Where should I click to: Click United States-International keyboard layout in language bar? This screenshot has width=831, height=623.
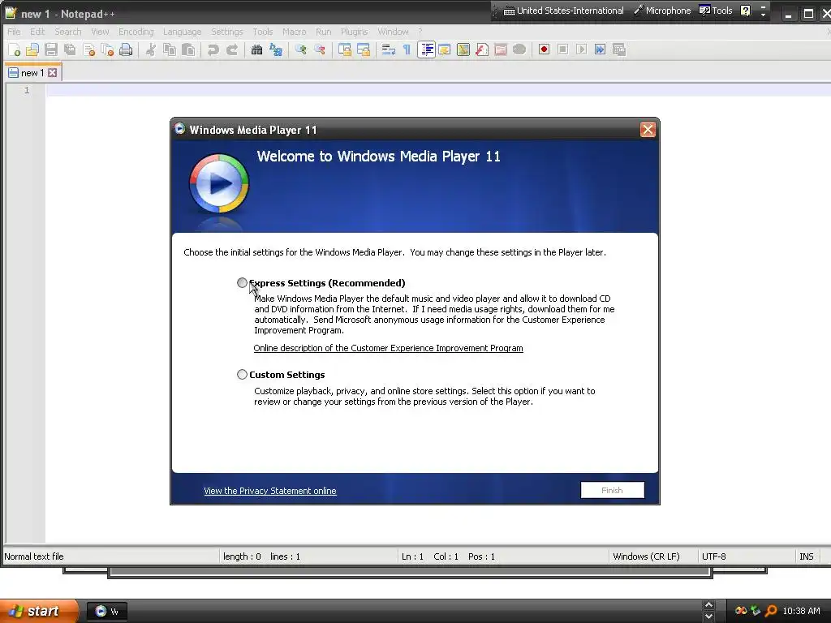point(563,11)
